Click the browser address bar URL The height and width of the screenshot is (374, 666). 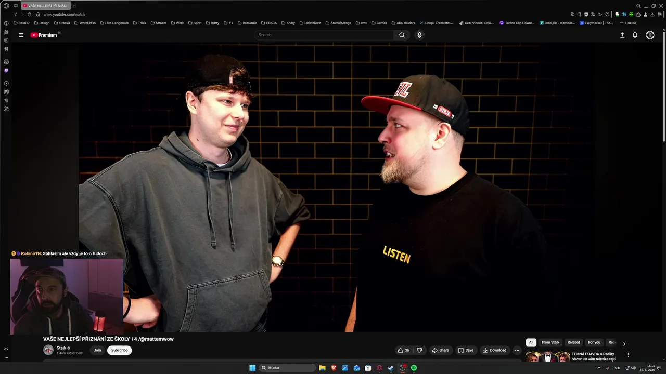64,14
